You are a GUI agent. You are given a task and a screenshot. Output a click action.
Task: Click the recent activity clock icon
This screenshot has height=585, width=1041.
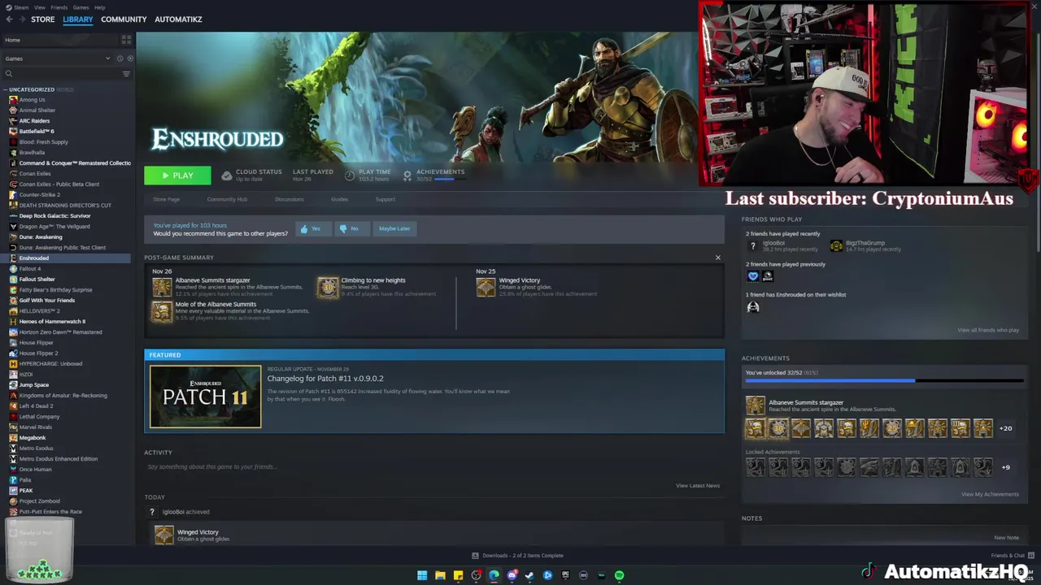pos(120,58)
